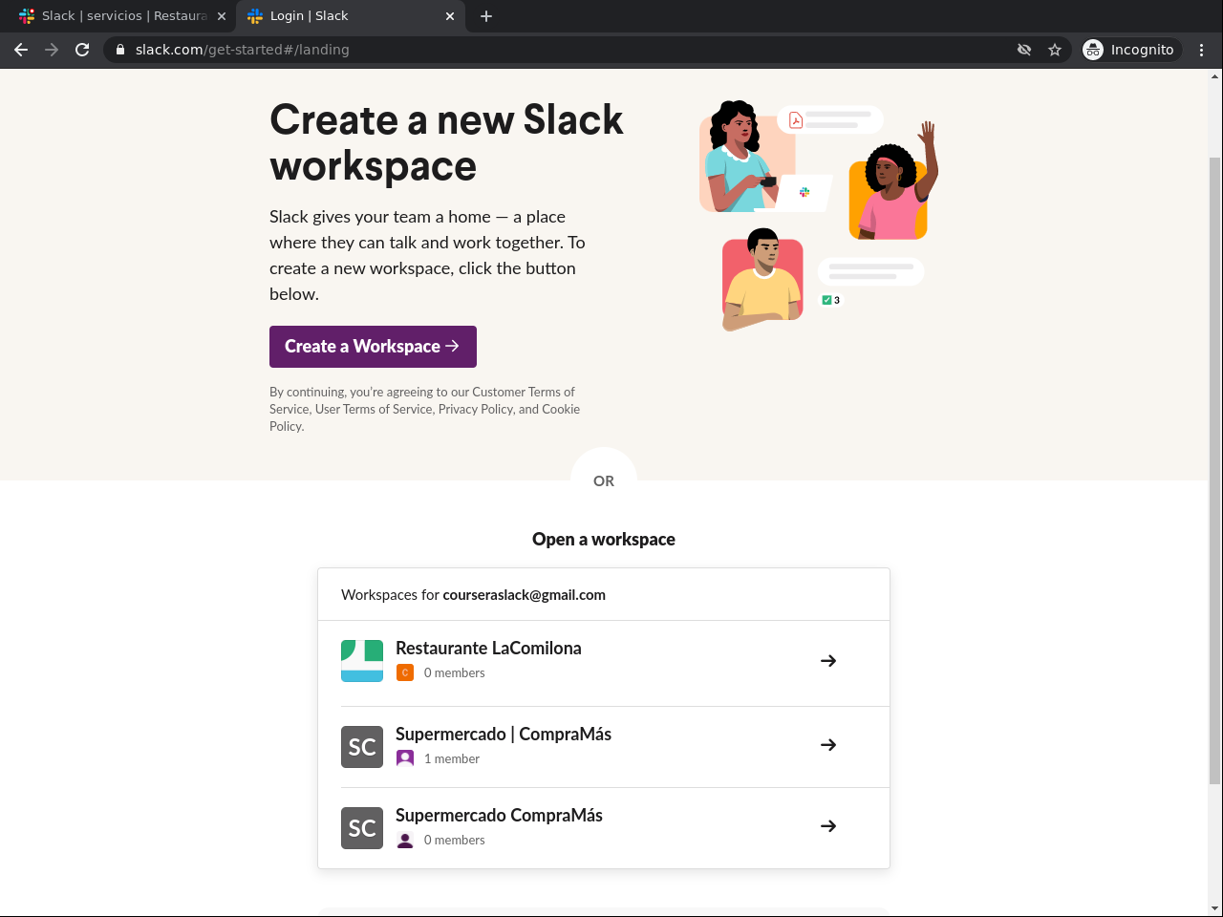Open the Restaurante LaComilona workspace arrow
The width and height of the screenshot is (1223, 917).
point(828,661)
